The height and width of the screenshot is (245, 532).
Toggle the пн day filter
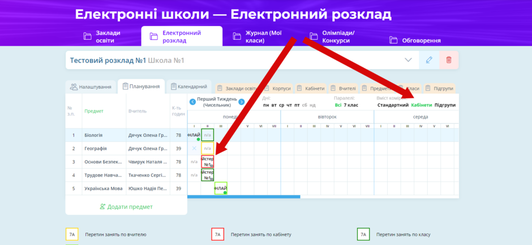[x=265, y=105]
